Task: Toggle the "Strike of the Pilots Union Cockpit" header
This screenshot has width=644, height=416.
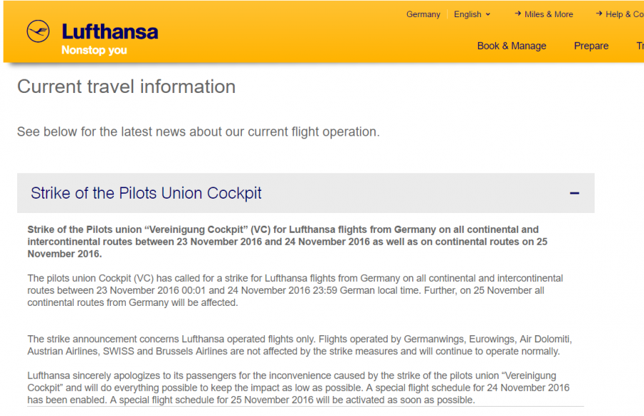Action: click(146, 193)
